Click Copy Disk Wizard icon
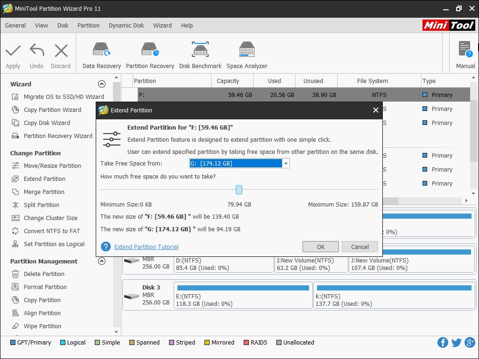 (x=15, y=123)
